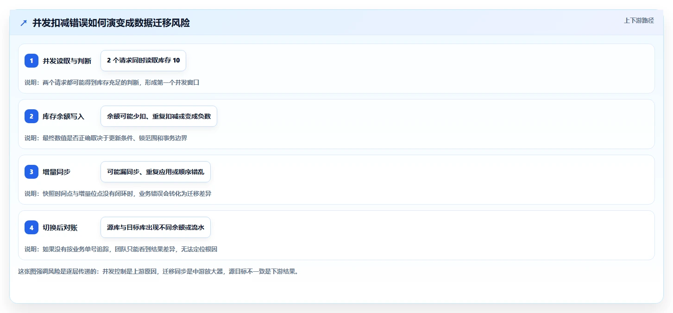Select the 增量同步 step label
673x313 pixels.
tap(57, 172)
